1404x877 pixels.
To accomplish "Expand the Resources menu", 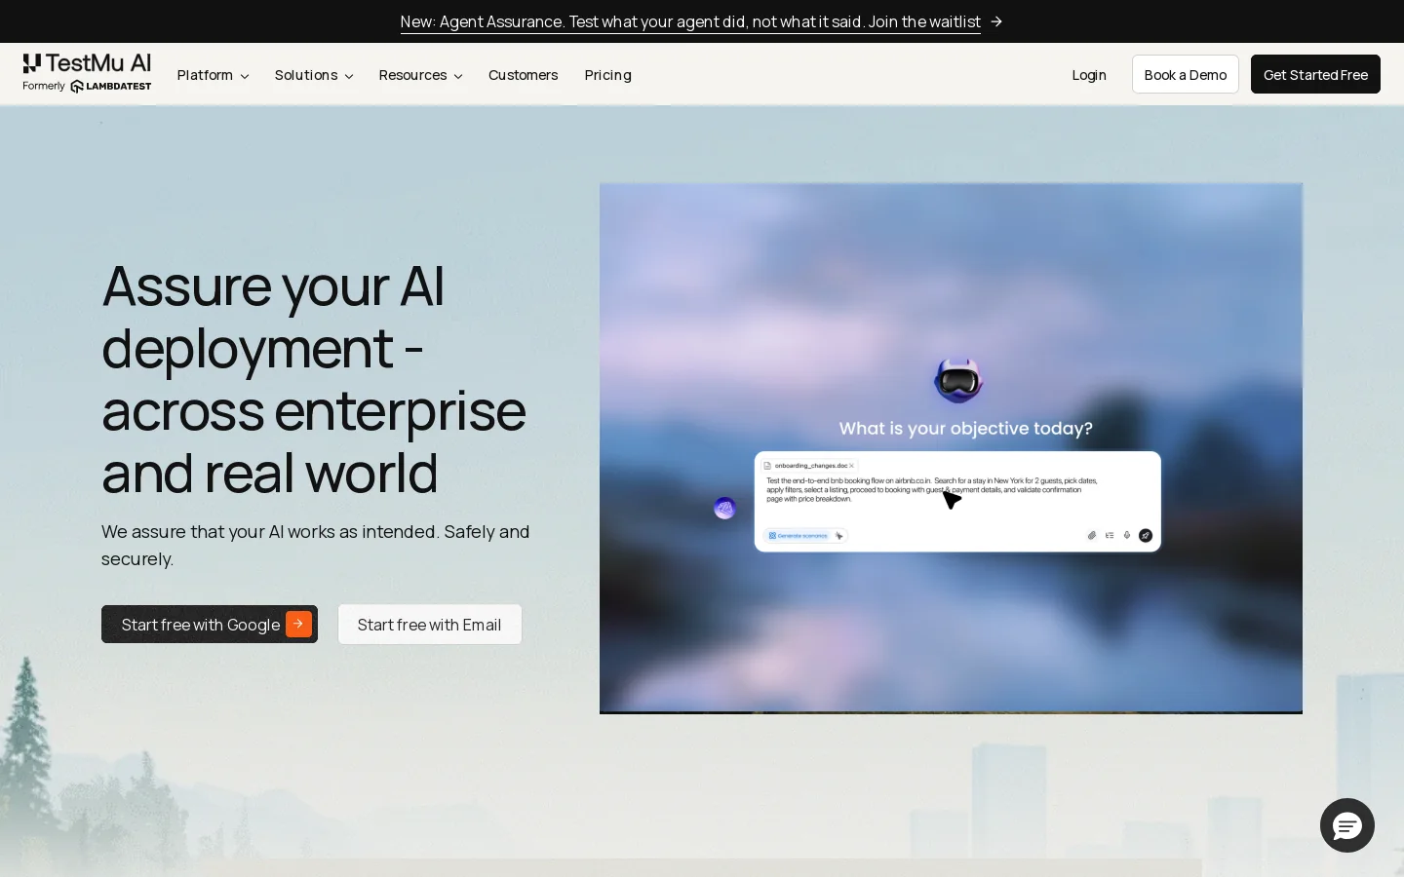I will pos(420,75).
